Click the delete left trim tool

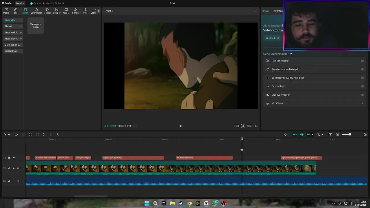37,134
